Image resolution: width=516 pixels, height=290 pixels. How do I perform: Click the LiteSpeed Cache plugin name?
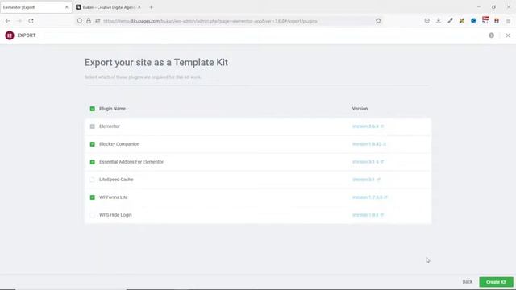(116, 180)
